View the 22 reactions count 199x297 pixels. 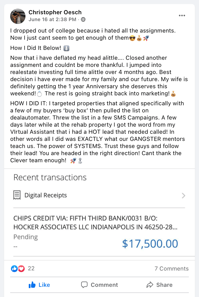(31, 269)
